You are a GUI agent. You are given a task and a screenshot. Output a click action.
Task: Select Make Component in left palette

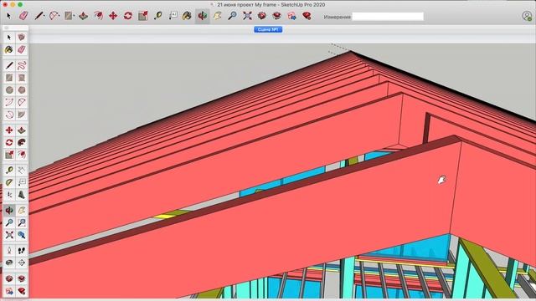[x=22, y=37]
